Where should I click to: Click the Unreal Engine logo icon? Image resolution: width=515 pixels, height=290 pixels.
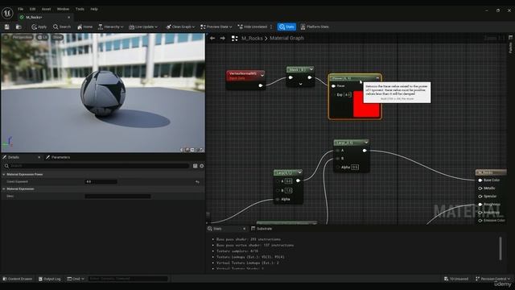[x=7, y=13]
